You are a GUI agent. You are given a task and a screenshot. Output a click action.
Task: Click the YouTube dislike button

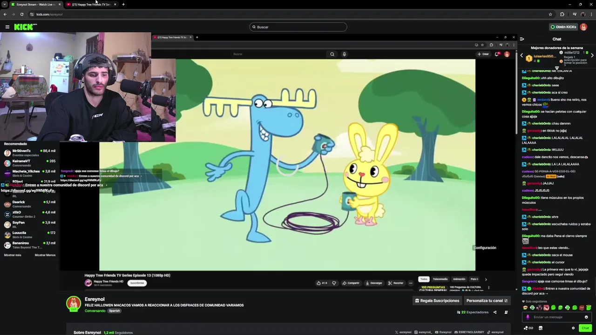tap(334, 283)
